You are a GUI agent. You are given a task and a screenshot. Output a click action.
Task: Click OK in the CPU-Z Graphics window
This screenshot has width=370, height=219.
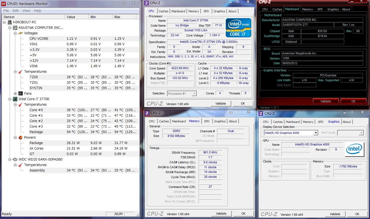click(x=357, y=214)
